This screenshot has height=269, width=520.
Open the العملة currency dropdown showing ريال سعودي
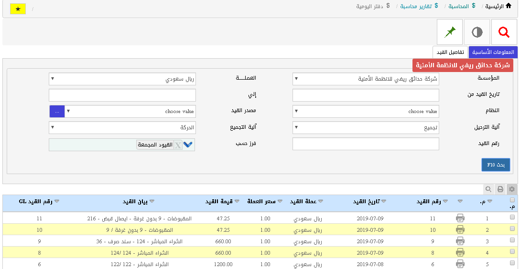(x=122, y=79)
